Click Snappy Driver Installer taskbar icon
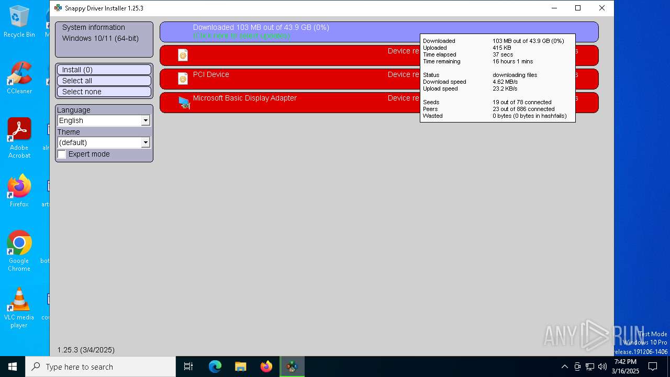Image resolution: width=670 pixels, height=377 pixels. [x=292, y=367]
